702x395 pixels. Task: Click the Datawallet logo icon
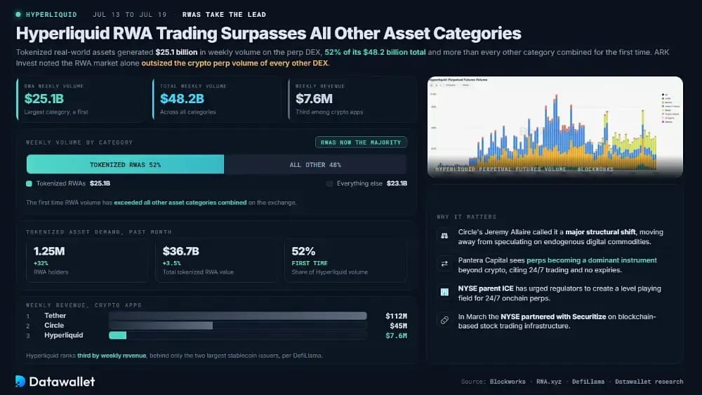(20, 381)
